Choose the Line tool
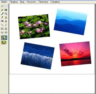Viewport: 96px width, 94px height. 2,25
